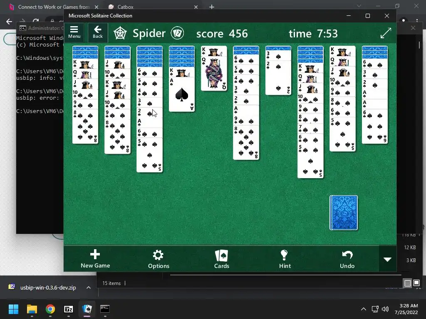Select the ace of spades in column four

click(x=182, y=94)
